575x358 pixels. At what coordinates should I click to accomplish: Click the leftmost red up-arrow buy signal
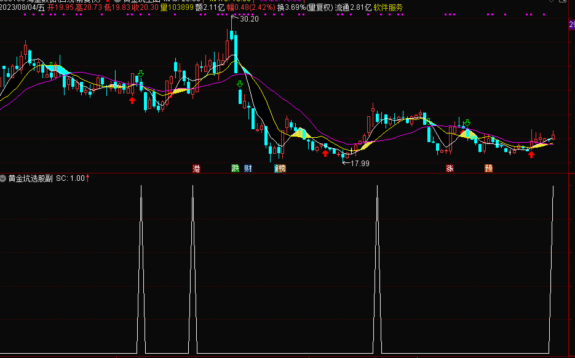pyautogui.click(x=132, y=100)
